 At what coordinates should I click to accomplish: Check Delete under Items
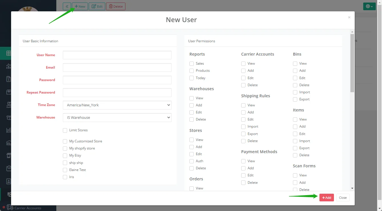click(295, 155)
